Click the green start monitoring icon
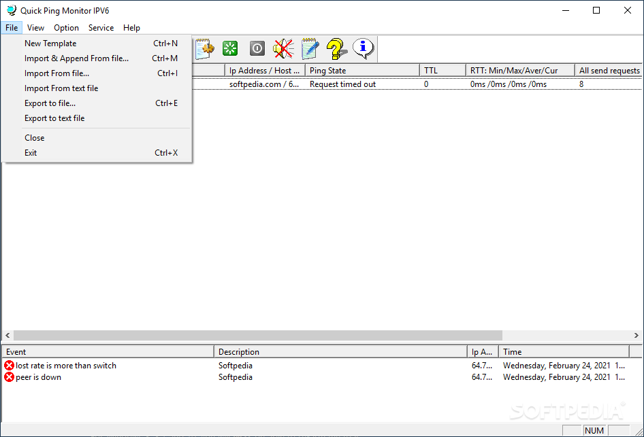Image resolution: width=644 pixels, height=437 pixels. 230,48
